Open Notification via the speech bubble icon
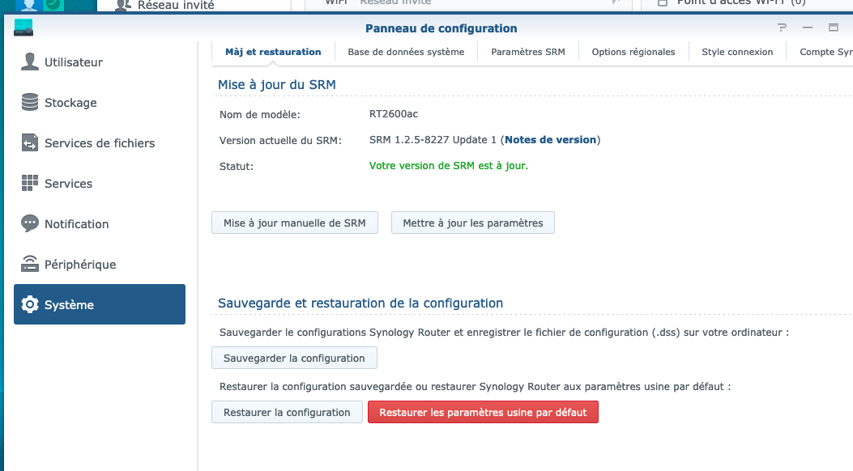This screenshot has width=853, height=471. click(x=30, y=224)
